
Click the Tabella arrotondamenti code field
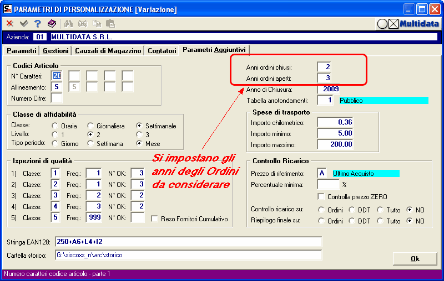click(x=325, y=100)
